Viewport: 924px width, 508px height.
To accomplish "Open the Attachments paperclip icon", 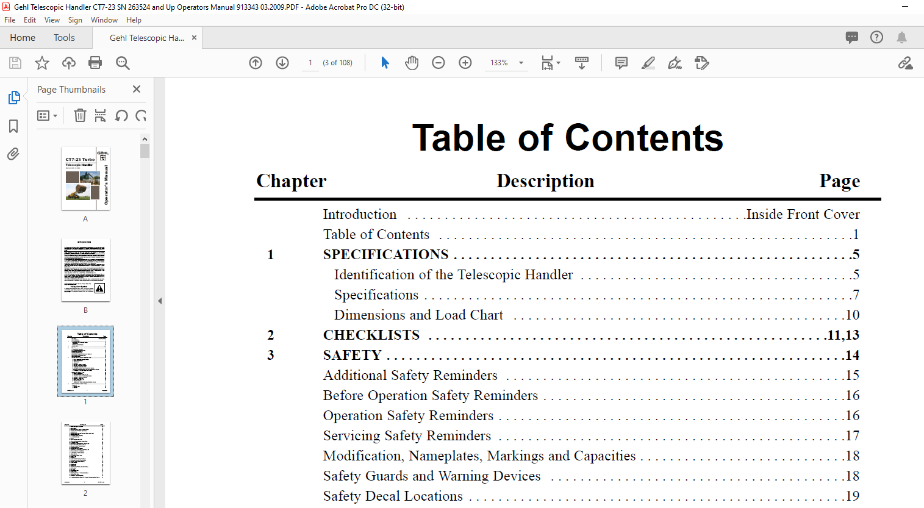I will pyautogui.click(x=13, y=154).
